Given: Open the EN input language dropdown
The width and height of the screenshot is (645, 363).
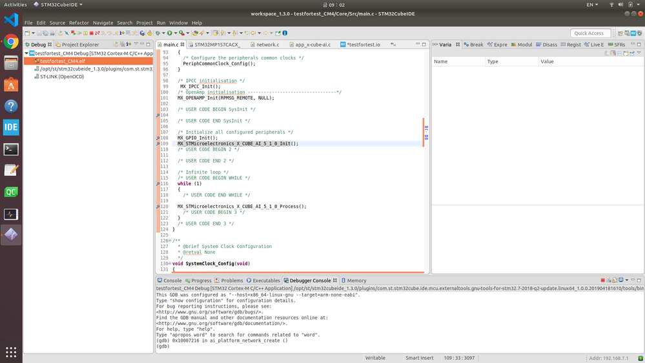Looking at the screenshot, I should coord(592,5).
